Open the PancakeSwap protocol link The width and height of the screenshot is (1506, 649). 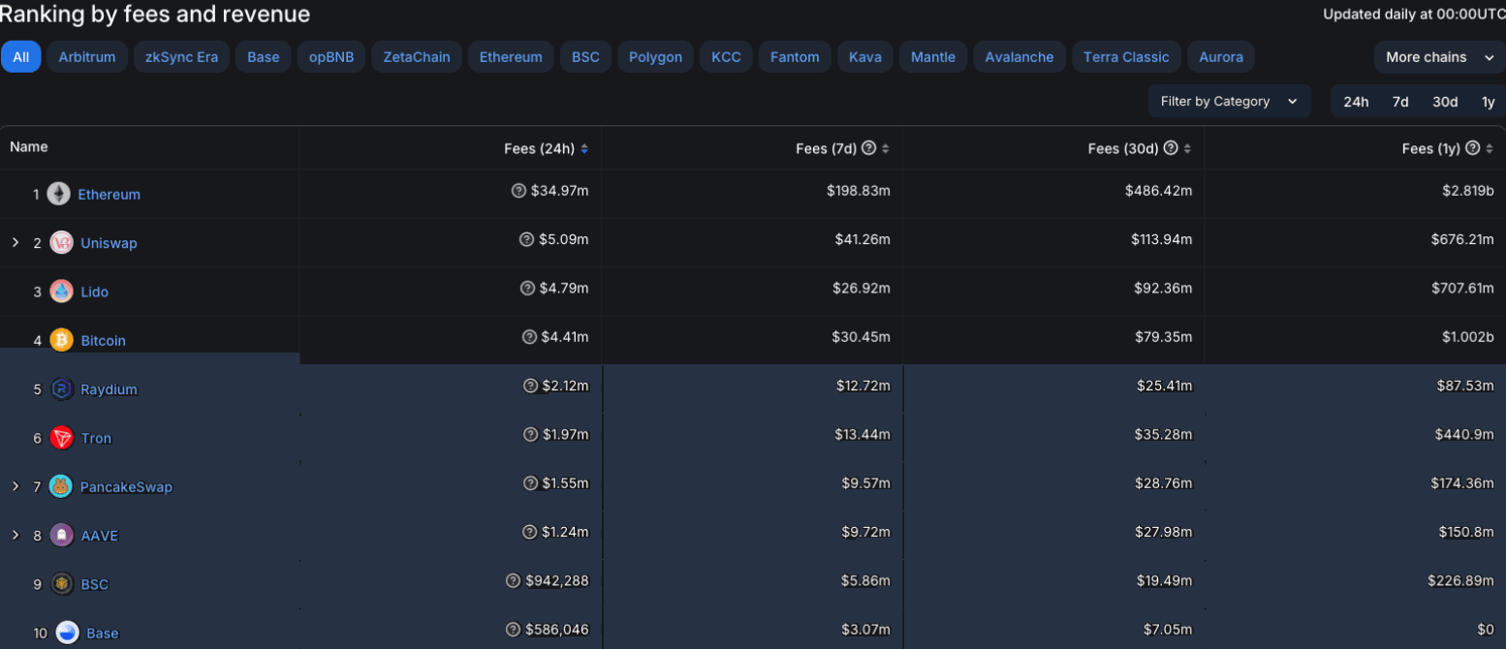point(126,486)
